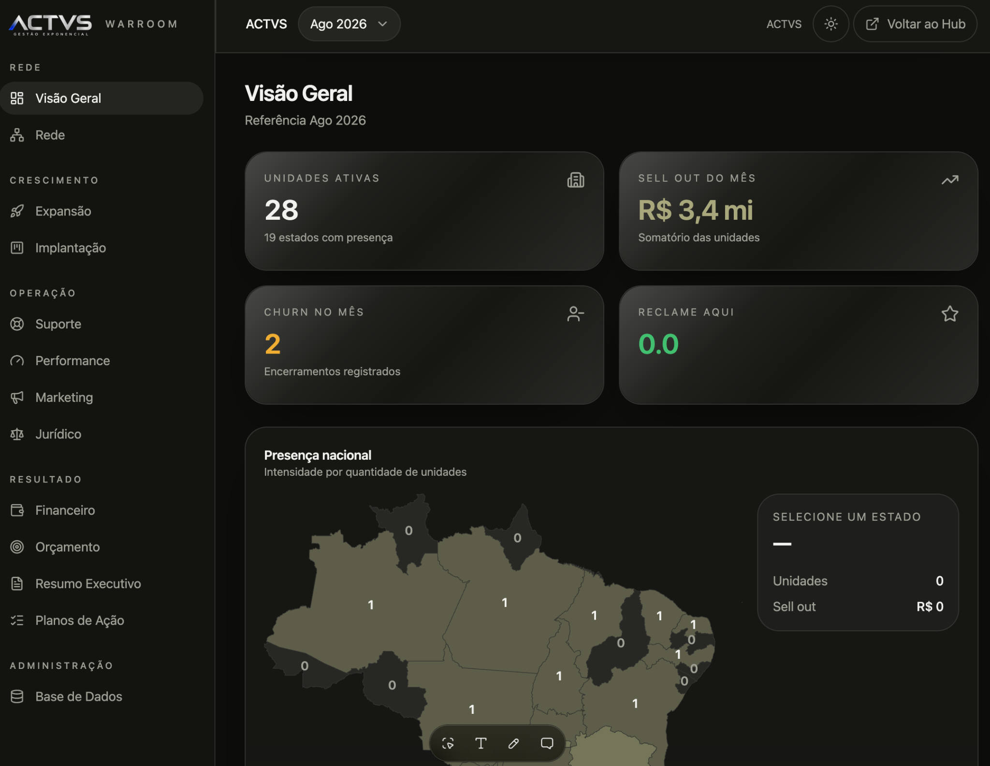Click the R$ 3,4 mi sell out value

(x=696, y=211)
